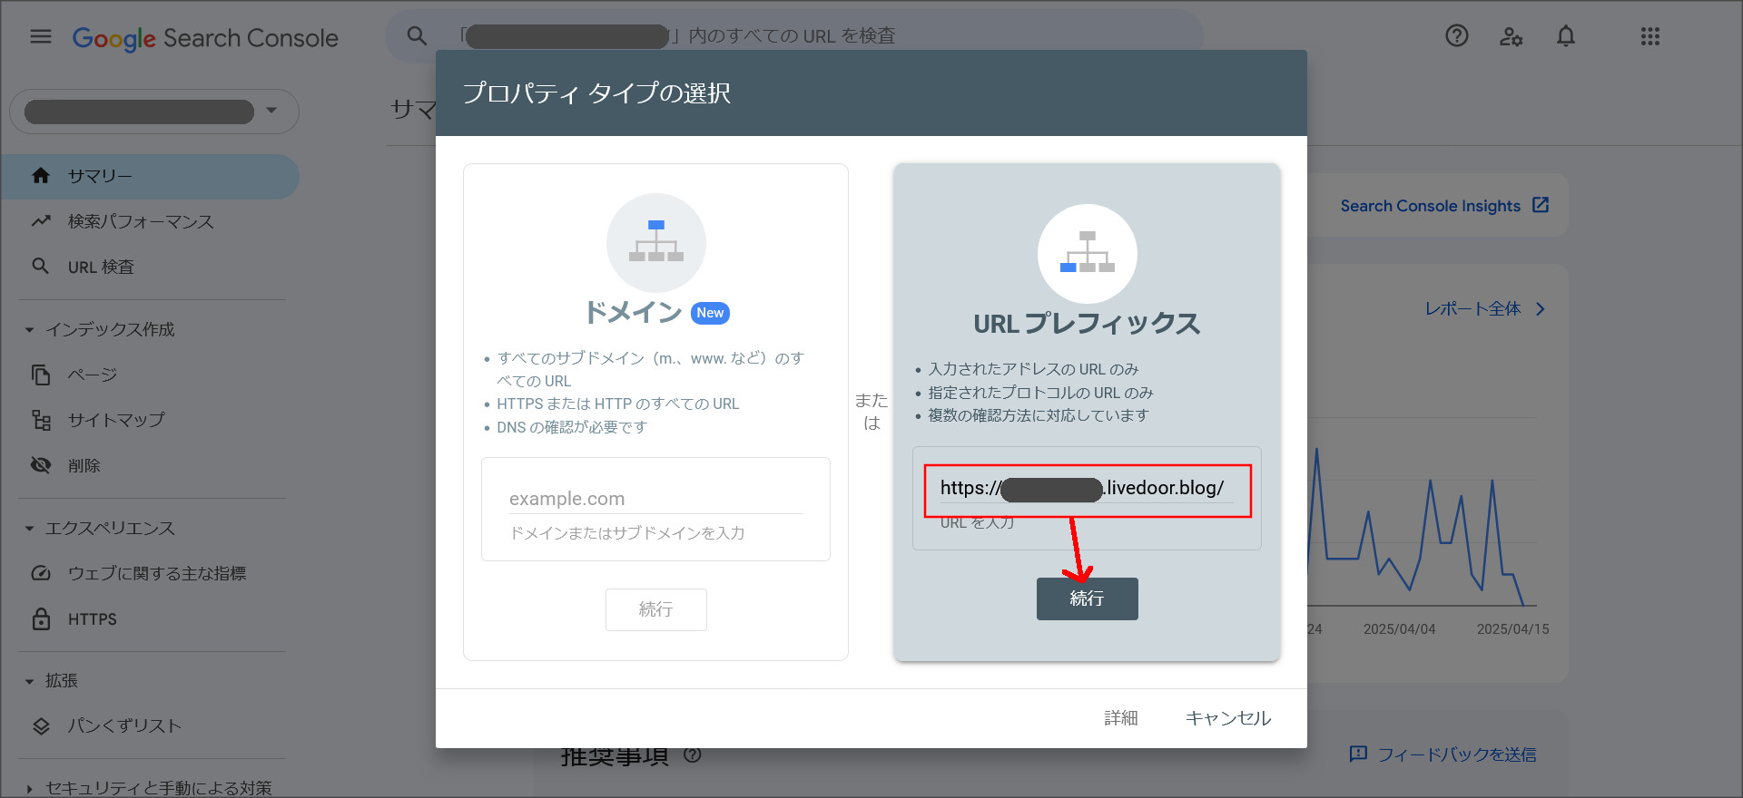Click the New badge beside ドメイン
The image size is (1743, 798).
point(710,313)
